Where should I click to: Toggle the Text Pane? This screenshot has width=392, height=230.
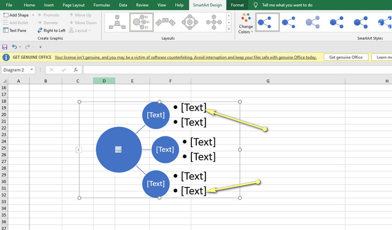click(x=15, y=30)
